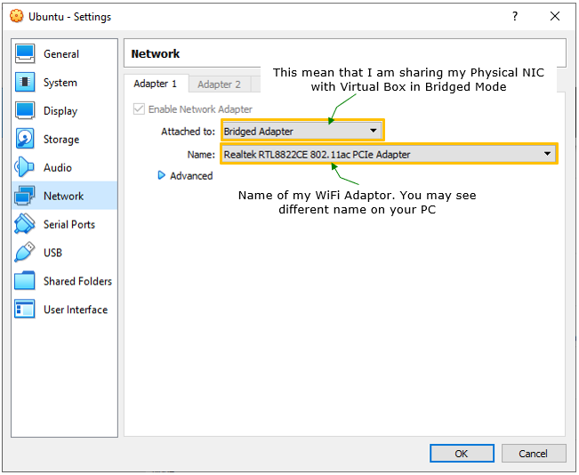The image size is (579, 475).
Task: Select the System chip icon
Action: click(25, 82)
